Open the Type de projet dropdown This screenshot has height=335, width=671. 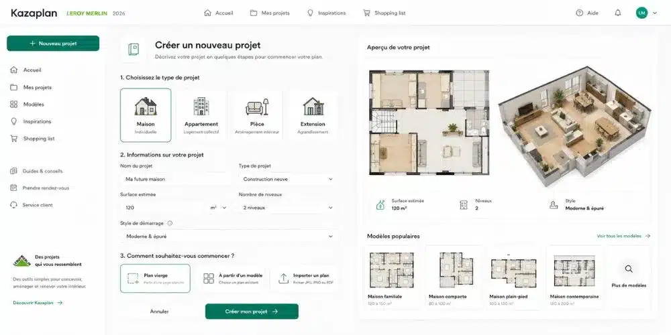pos(288,179)
